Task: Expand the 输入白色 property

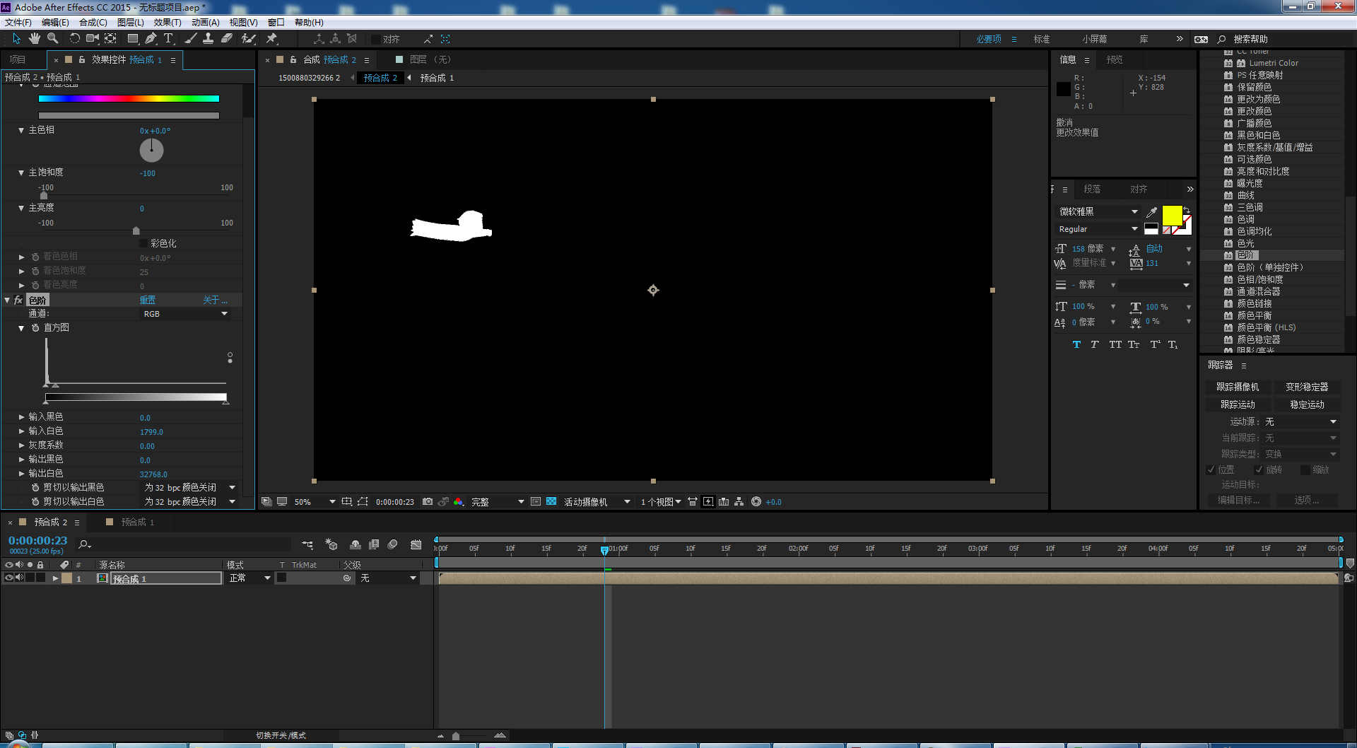Action: tap(21, 431)
